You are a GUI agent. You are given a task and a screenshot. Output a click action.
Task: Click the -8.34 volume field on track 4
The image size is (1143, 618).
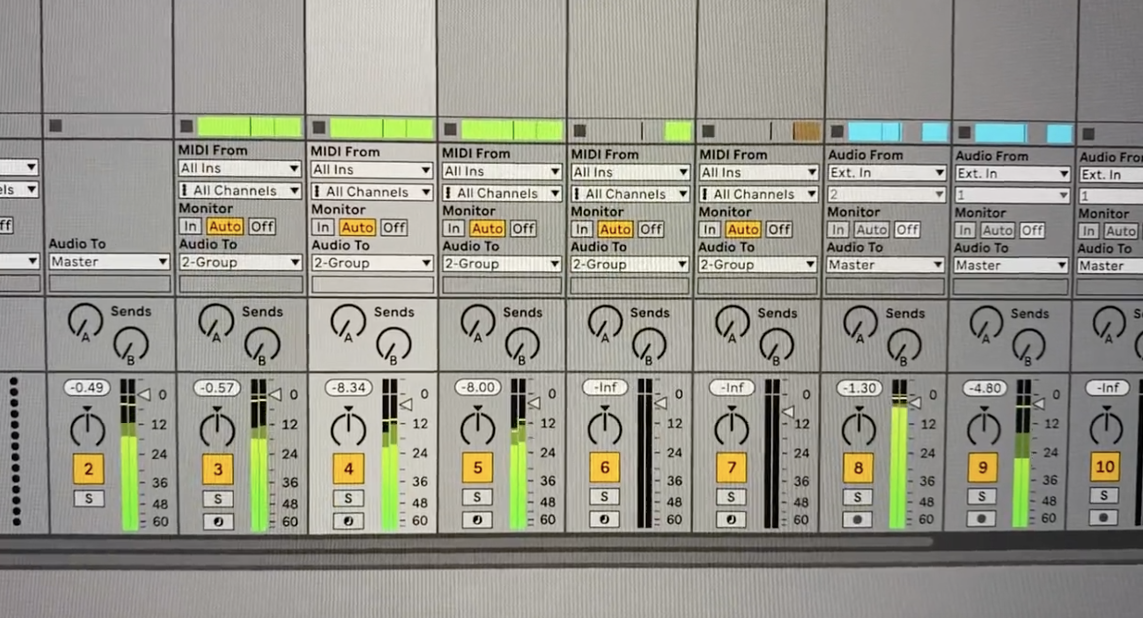[x=348, y=388]
